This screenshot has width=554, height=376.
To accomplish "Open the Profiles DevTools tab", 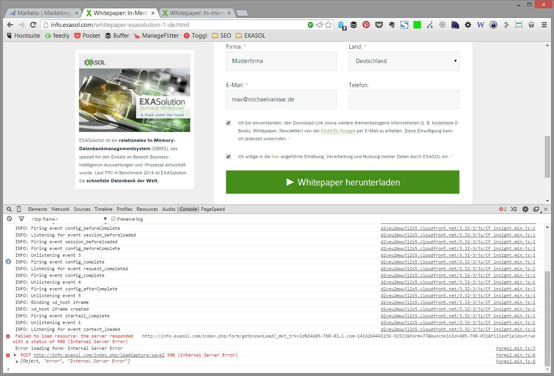I will tap(124, 209).
